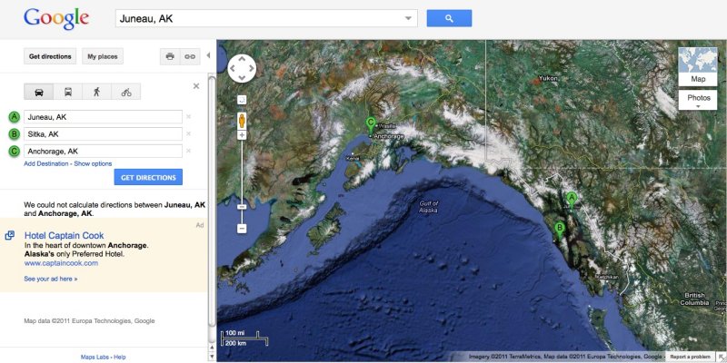The height and width of the screenshot is (363, 727).
Task: Collapse the left side panel arrow
Action: pyautogui.click(x=208, y=55)
